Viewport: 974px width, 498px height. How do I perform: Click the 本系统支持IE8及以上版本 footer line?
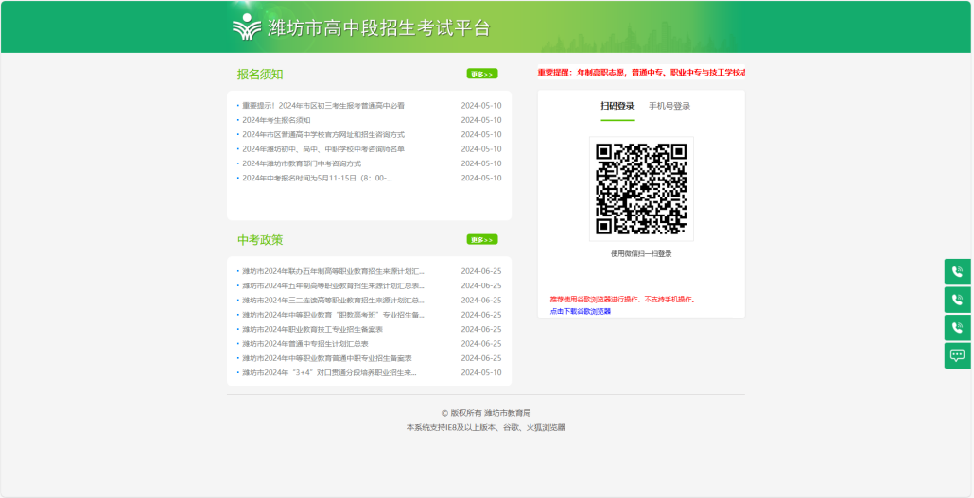pyautogui.click(x=486, y=427)
